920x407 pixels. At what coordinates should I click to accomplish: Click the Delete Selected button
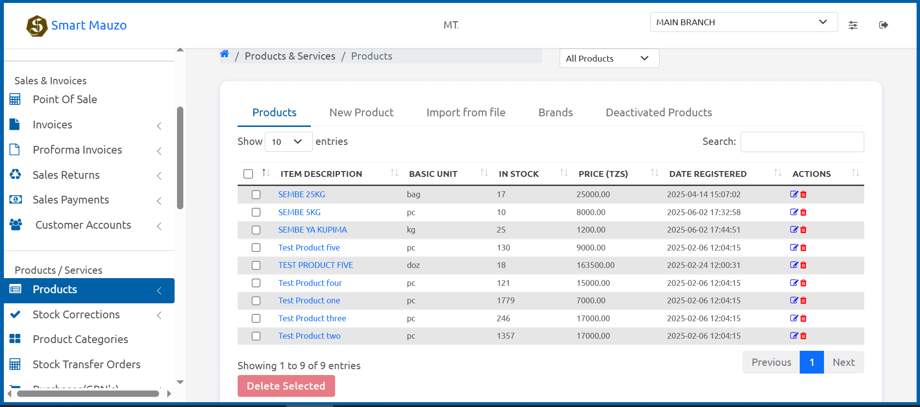(286, 386)
